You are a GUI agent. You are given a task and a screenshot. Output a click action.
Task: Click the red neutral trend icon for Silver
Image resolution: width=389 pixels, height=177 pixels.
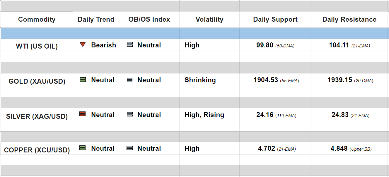coord(83,114)
